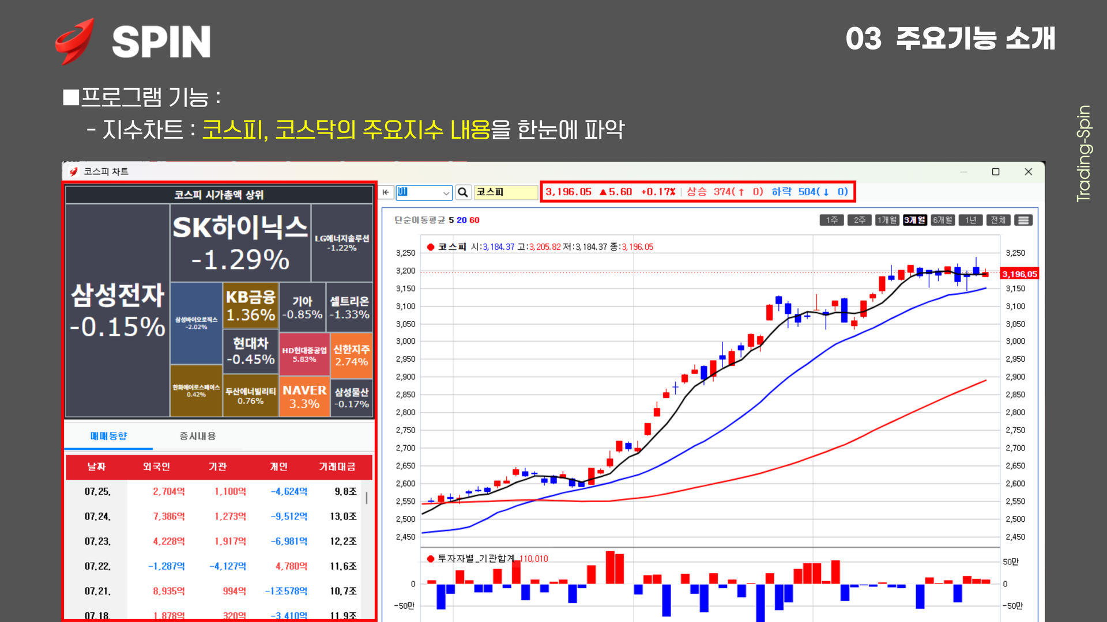
Task: Click the NAVER 3.3% treemap tile
Action: (304, 396)
